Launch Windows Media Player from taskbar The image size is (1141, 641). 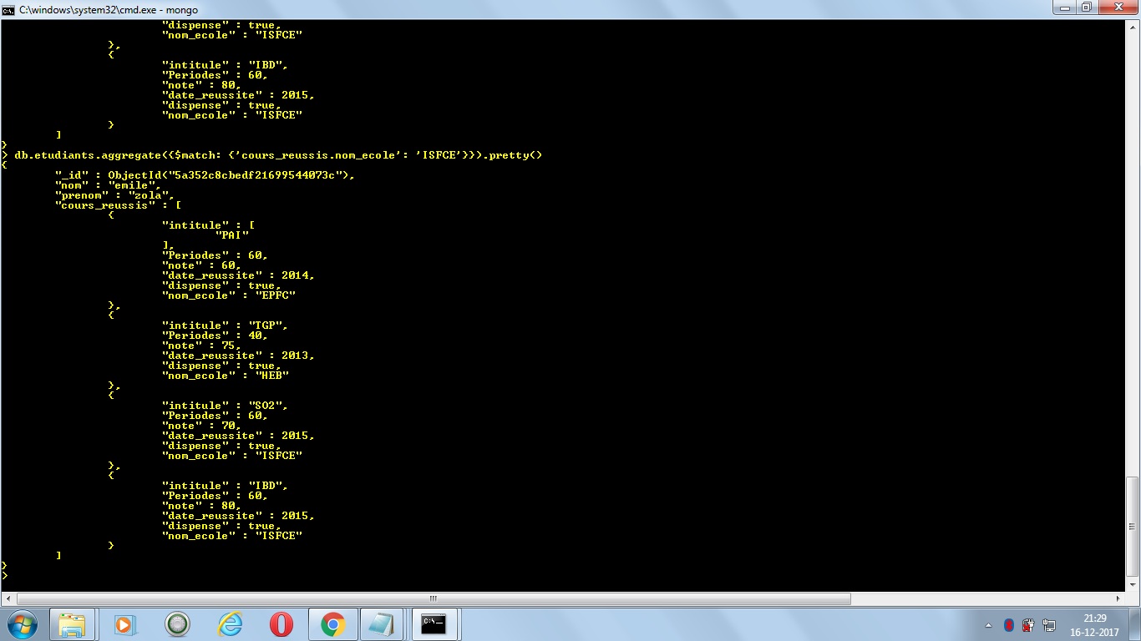click(x=124, y=624)
